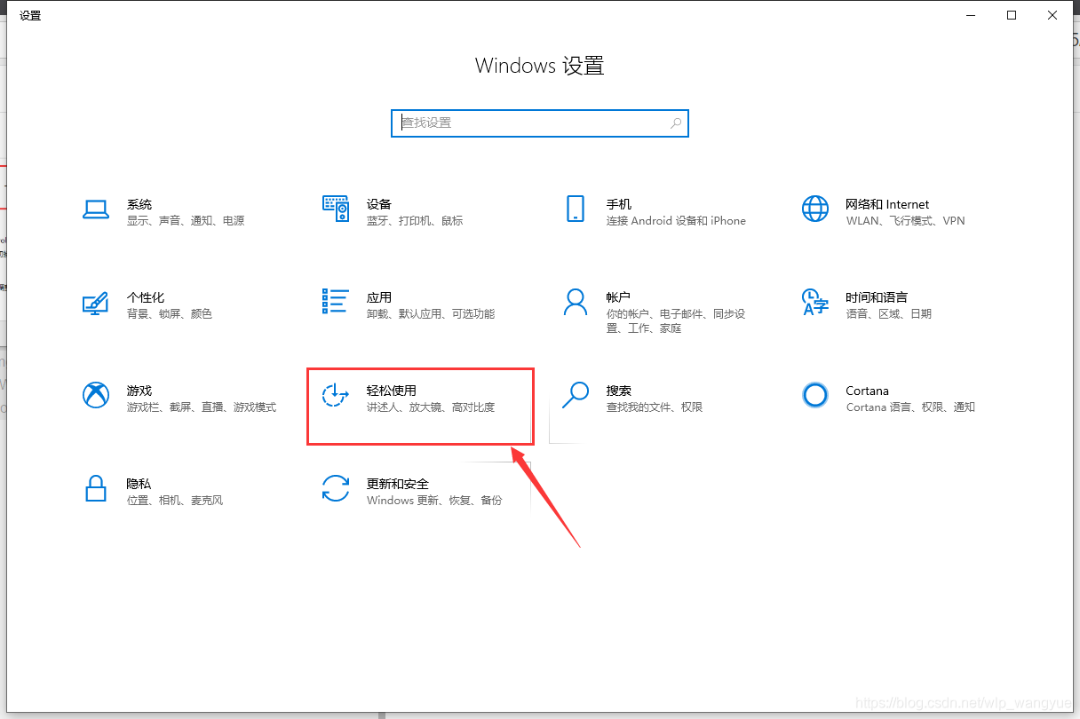Open the 更新和安全 refresh arrows icon
The width and height of the screenshot is (1080, 719).
(335, 488)
